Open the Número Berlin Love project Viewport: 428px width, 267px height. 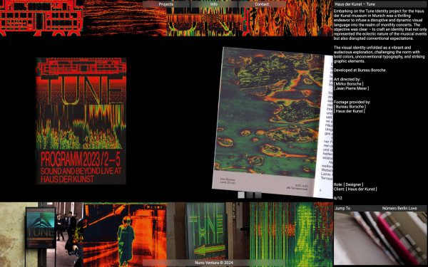399,208
